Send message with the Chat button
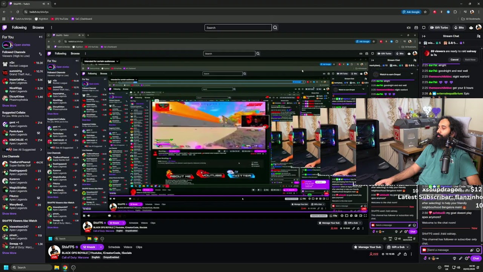 click(475, 258)
